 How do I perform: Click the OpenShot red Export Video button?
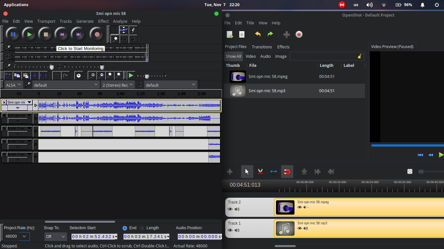coord(299,34)
